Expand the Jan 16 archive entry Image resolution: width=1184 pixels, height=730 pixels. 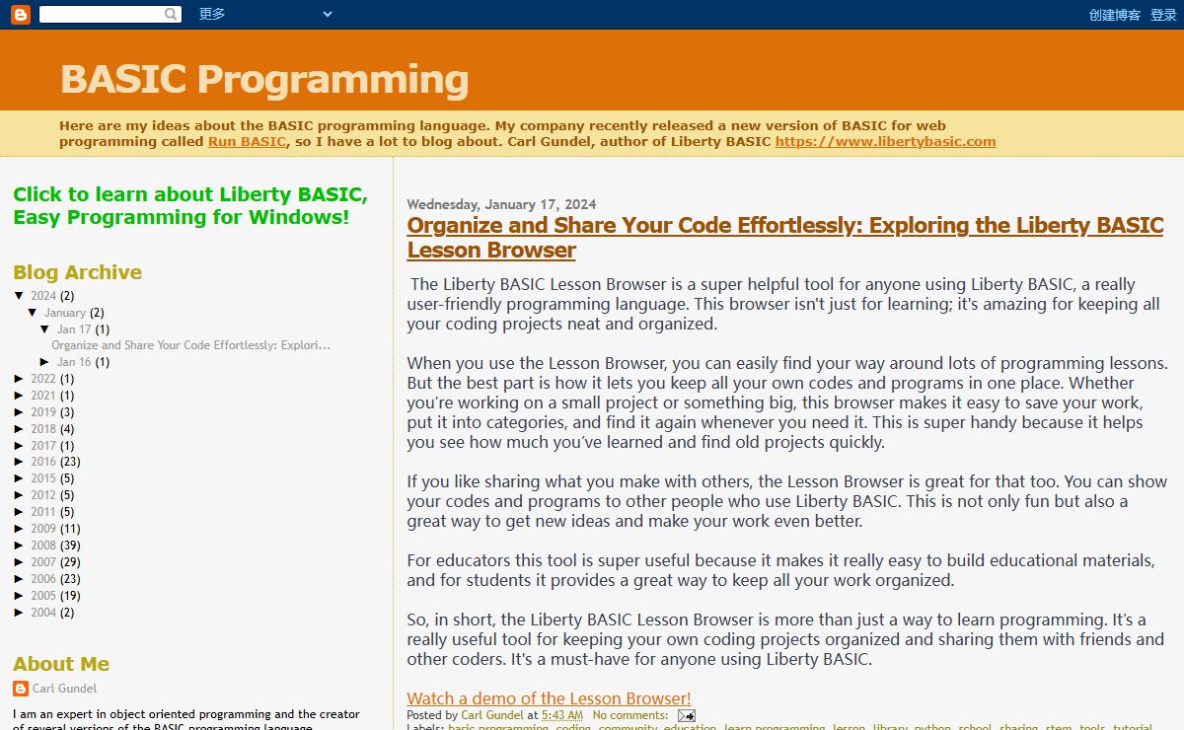point(45,362)
